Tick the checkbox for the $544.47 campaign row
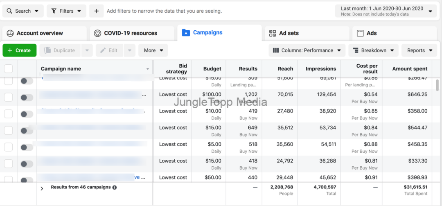Viewport: 442px width, 206px height. tap(9, 131)
